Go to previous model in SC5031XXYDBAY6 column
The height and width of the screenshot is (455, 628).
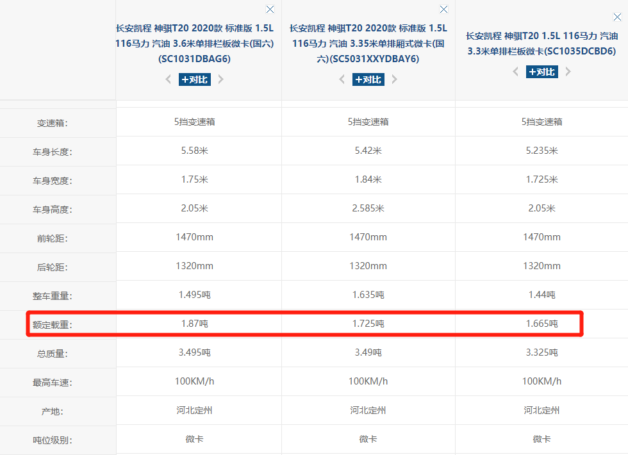point(342,79)
